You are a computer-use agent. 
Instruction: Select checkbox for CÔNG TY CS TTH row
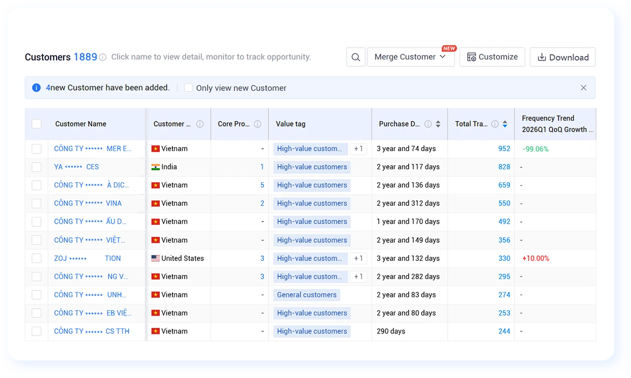pyautogui.click(x=36, y=331)
